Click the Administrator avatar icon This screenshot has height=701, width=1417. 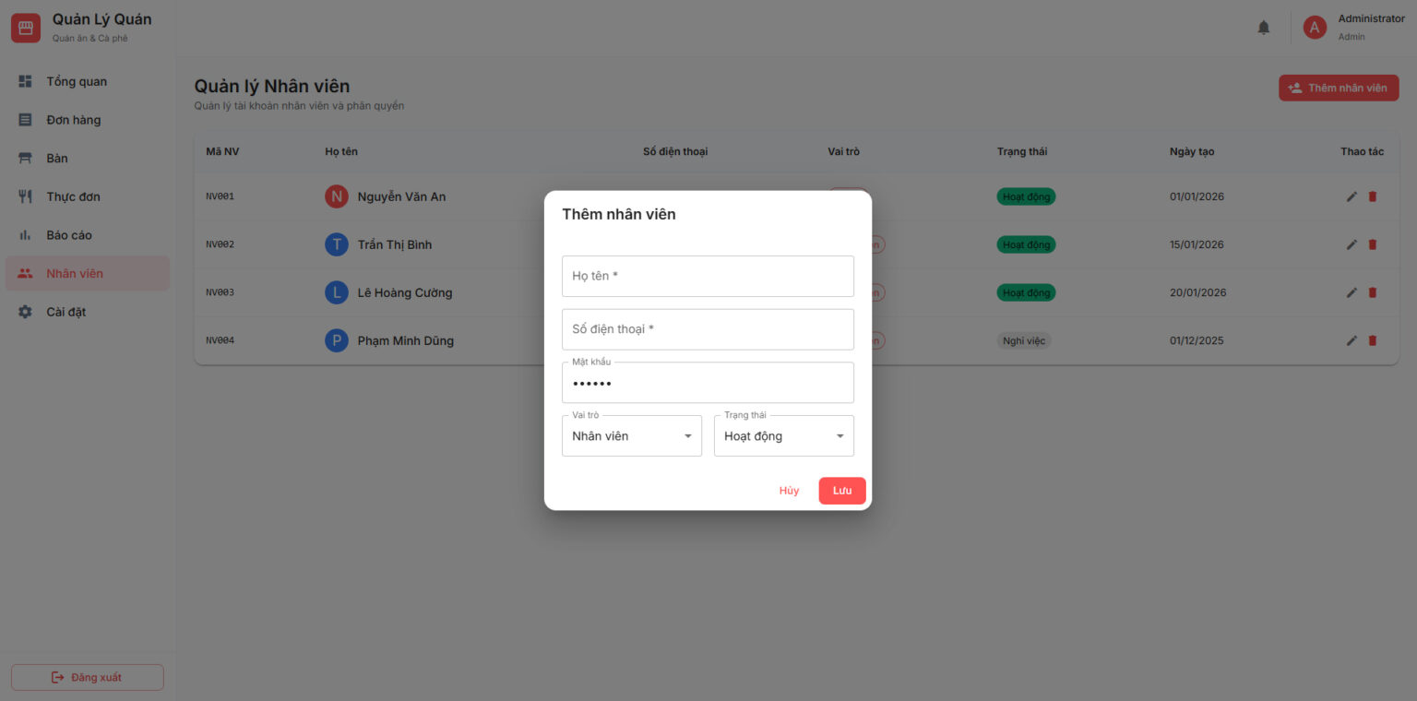[x=1315, y=28]
